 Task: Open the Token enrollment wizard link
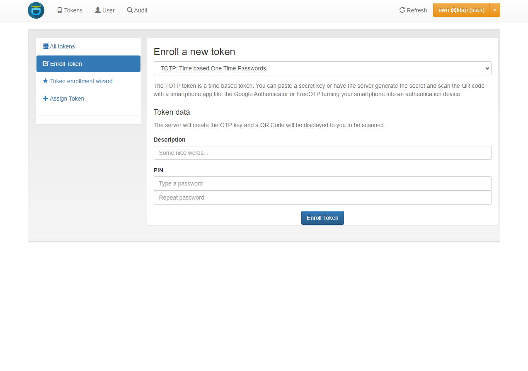81,81
